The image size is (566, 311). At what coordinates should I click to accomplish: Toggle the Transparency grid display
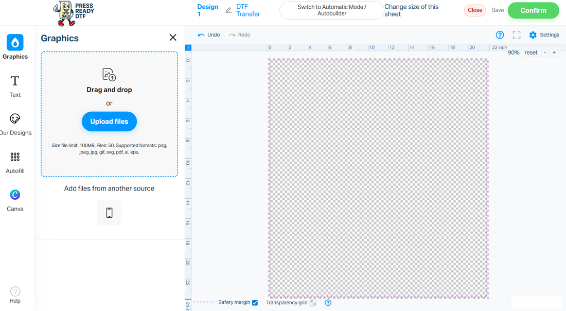[x=314, y=302]
